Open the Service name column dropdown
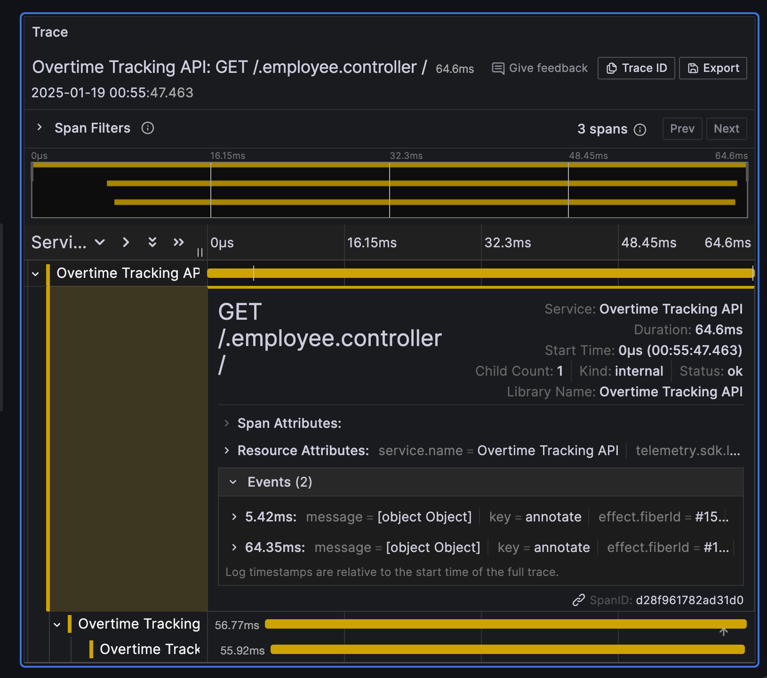 [99, 243]
